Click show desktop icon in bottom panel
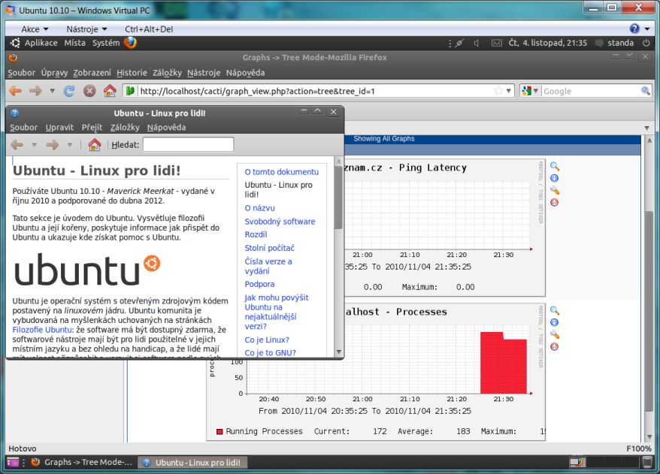660x474 pixels. point(13,462)
